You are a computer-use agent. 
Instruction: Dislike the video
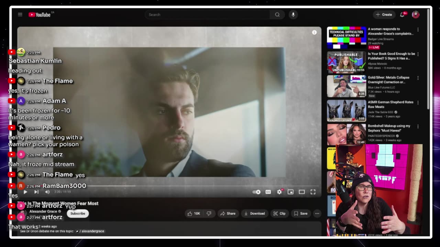pyautogui.click(x=209, y=213)
